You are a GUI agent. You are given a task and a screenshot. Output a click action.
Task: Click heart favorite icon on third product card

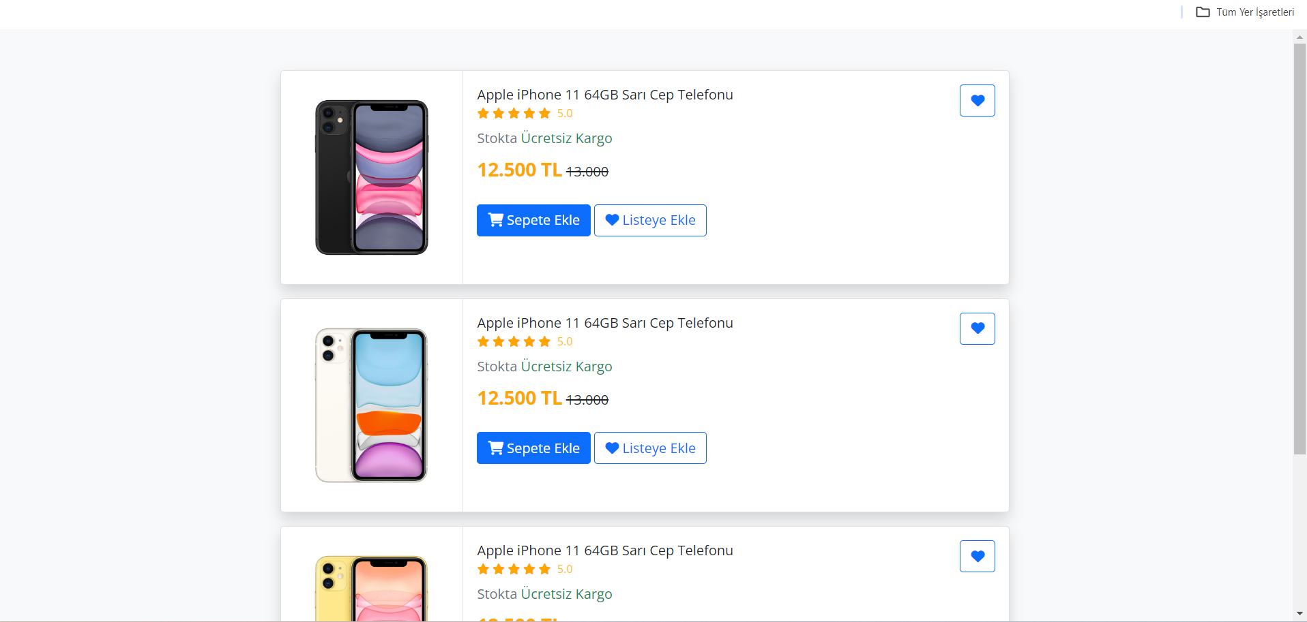click(x=977, y=556)
